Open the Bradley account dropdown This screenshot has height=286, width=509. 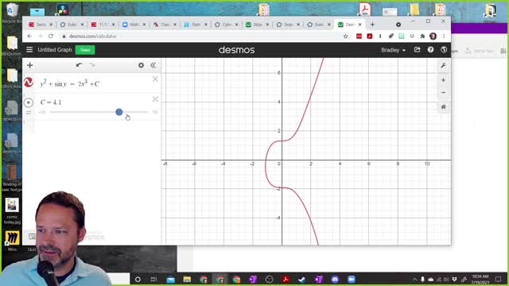(393, 50)
